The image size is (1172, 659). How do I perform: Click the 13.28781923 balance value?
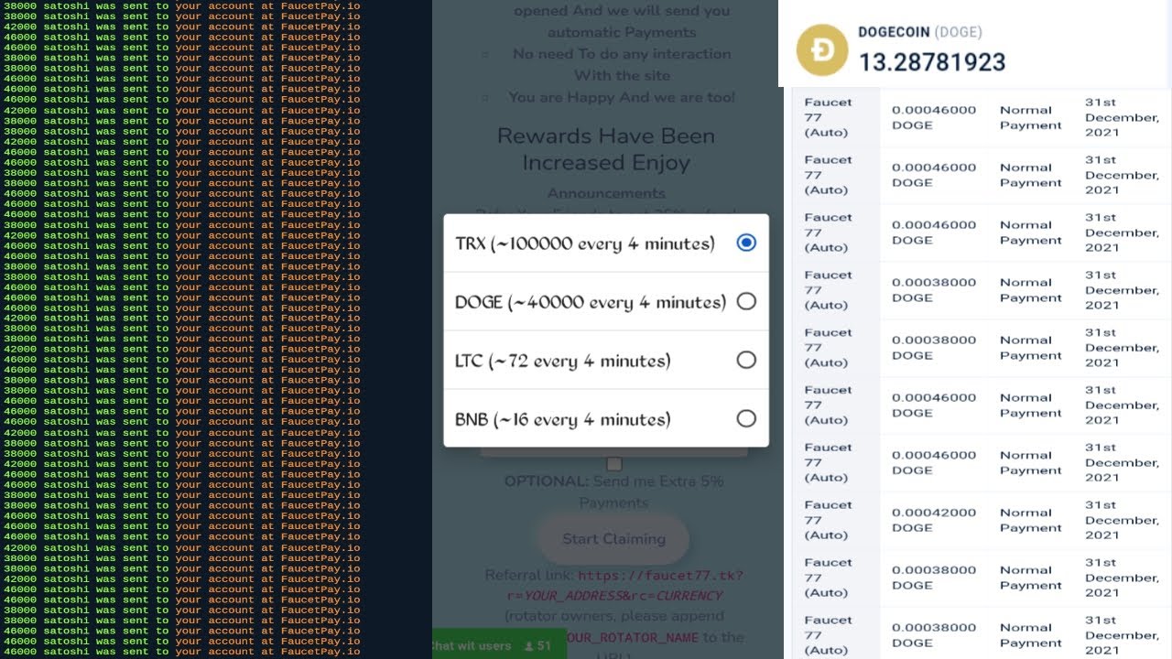(x=931, y=62)
